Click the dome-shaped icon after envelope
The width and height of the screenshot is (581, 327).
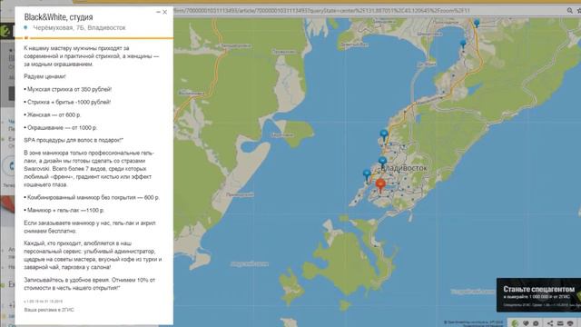coord(570,323)
